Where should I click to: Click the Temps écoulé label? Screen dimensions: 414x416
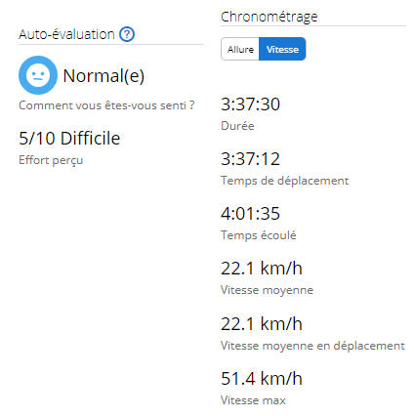[x=259, y=235]
